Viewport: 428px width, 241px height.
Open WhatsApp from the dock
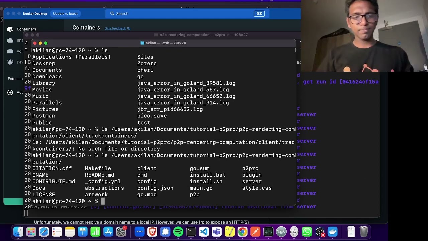pos(307,232)
